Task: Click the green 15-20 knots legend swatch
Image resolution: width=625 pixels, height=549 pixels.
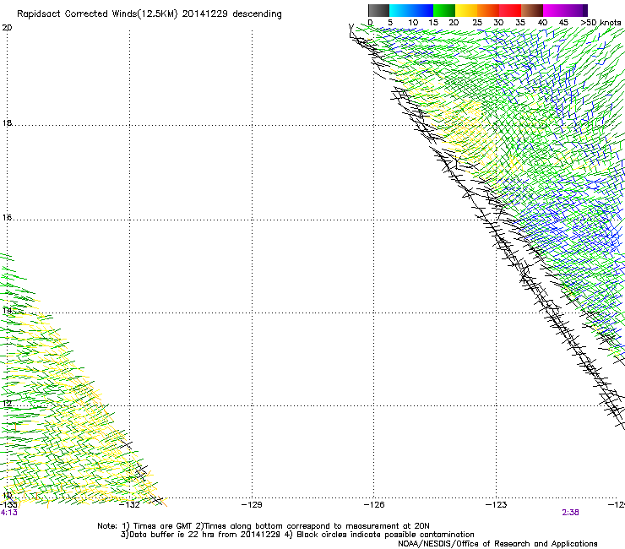Action: (444, 10)
